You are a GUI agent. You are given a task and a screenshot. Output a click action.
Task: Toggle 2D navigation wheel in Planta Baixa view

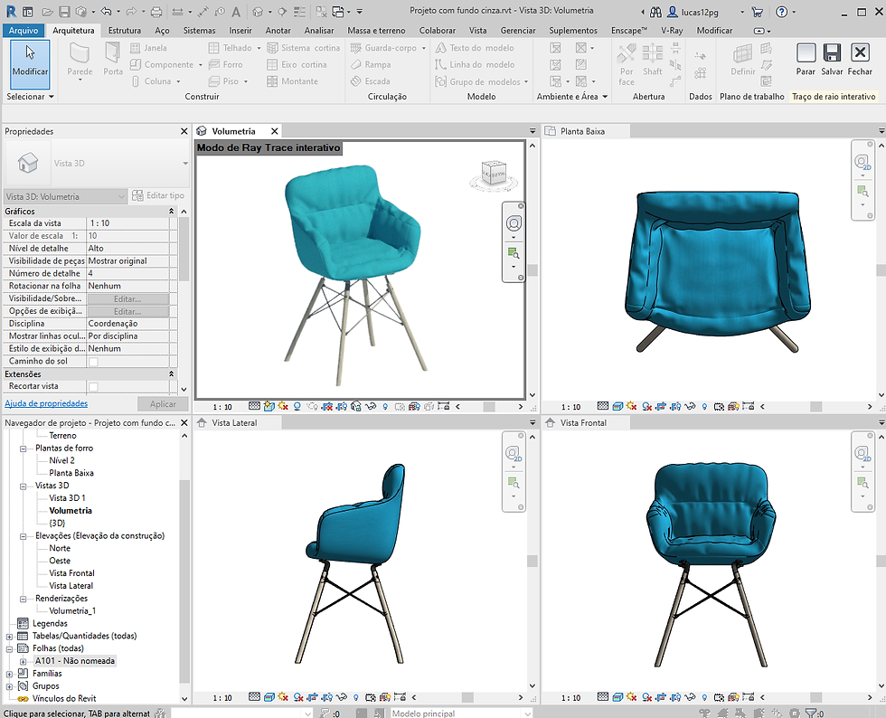tap(862, 164)
